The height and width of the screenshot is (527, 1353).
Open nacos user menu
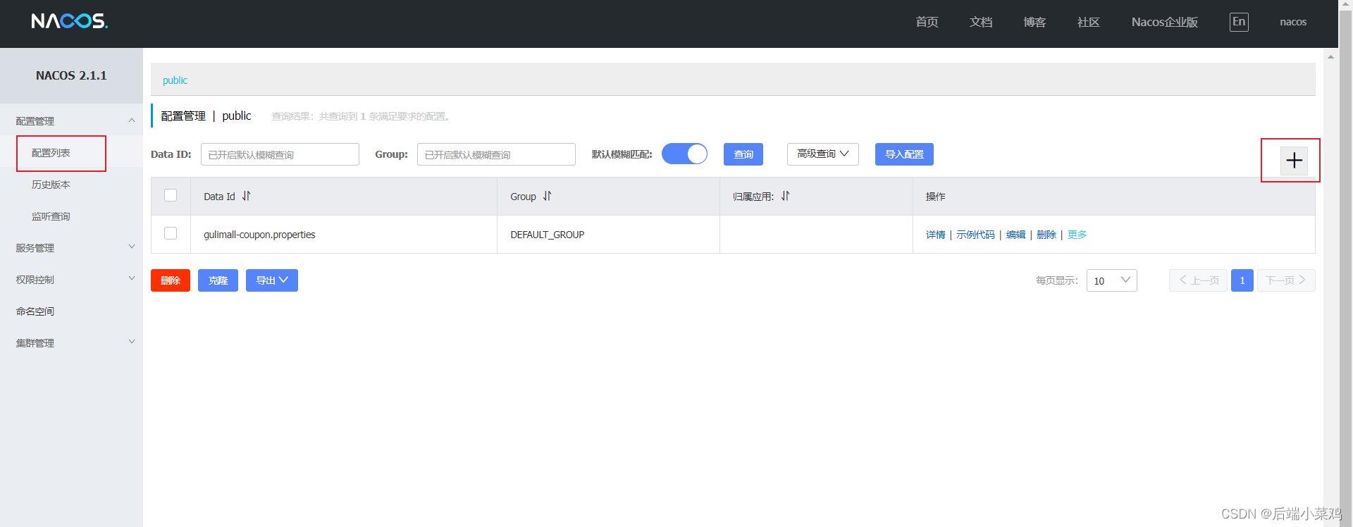(1293, 22)
